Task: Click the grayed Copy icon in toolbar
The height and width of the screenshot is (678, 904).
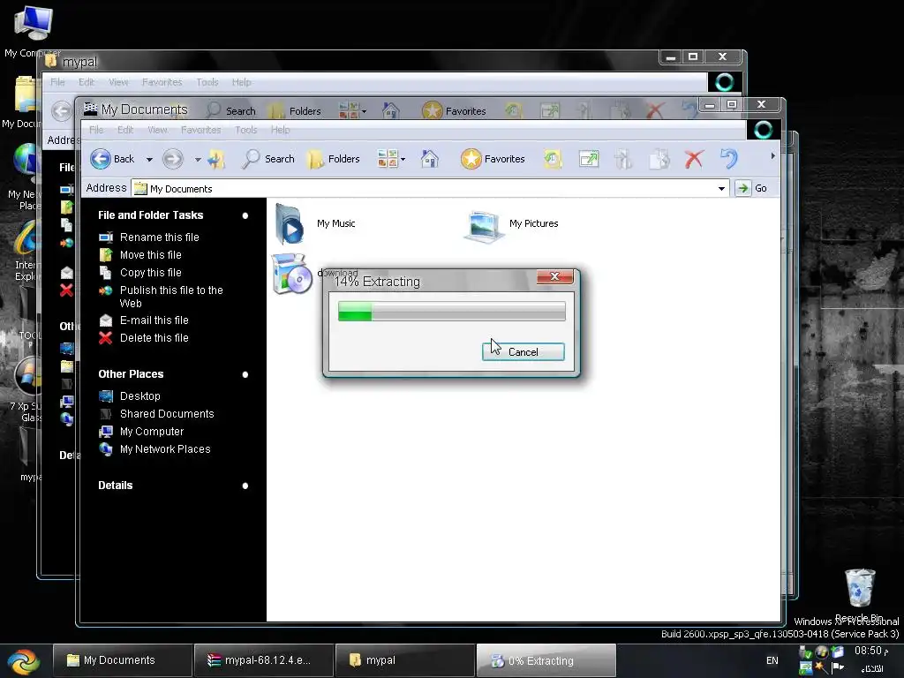Action: (x=659, y=159)
